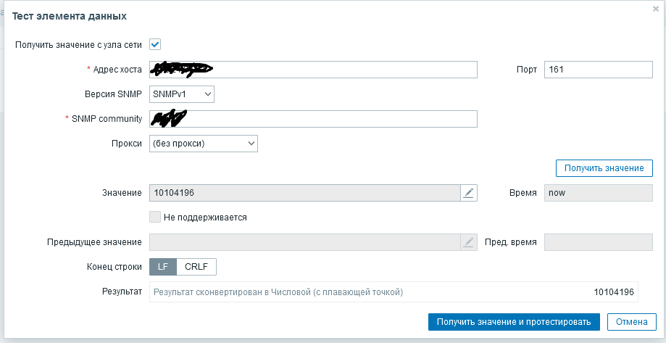Click Получить значение и протестировать button
The height and width of the screenshot is (343, 666).
(514, 322)
